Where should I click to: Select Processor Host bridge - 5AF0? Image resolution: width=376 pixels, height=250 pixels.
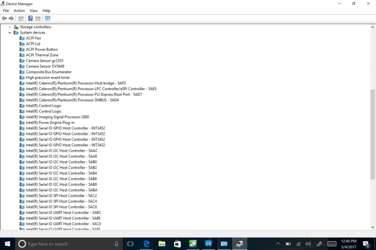pyautogui.click(x=76, y=83)
